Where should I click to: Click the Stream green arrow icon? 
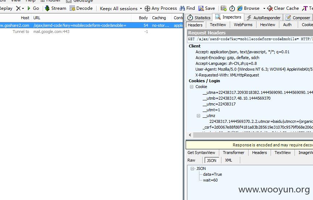tap(47, 8)
